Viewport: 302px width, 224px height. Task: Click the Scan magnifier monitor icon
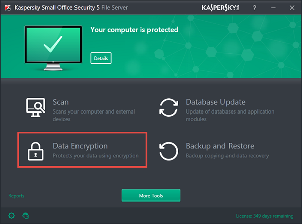click(x=36, y=108)
